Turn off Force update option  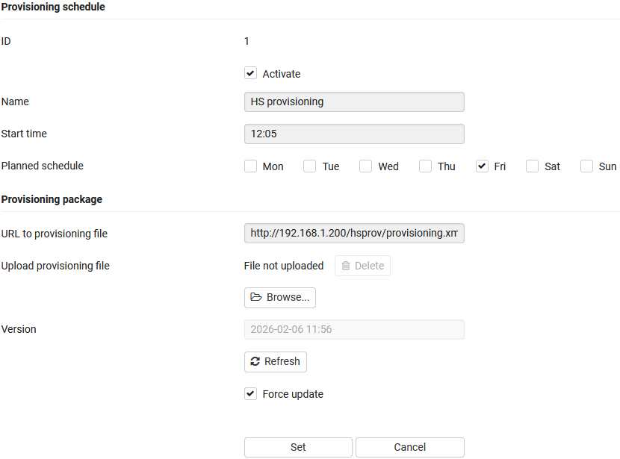(x=251, y=394)
